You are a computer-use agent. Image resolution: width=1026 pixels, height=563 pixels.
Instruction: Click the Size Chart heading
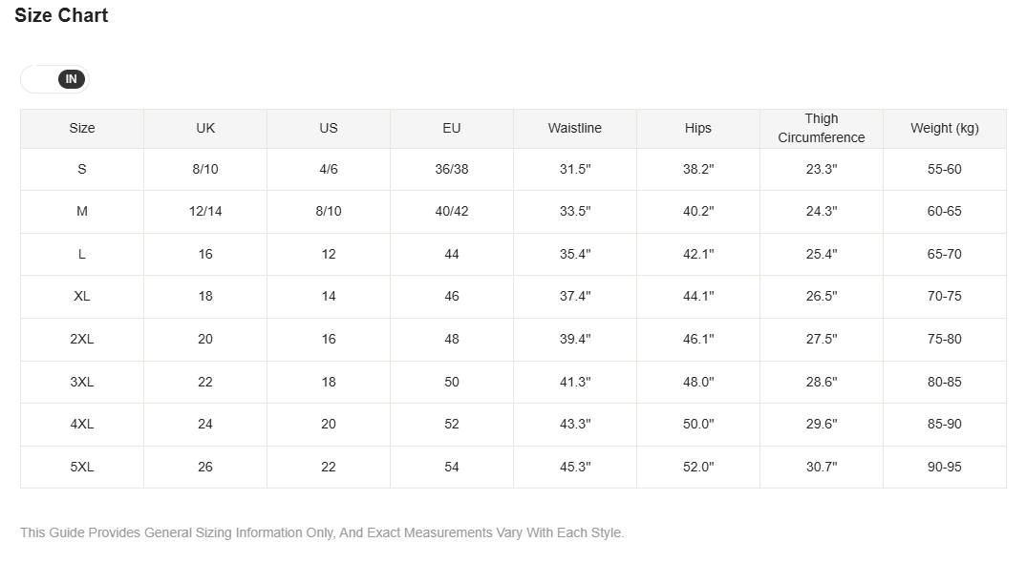61,15
